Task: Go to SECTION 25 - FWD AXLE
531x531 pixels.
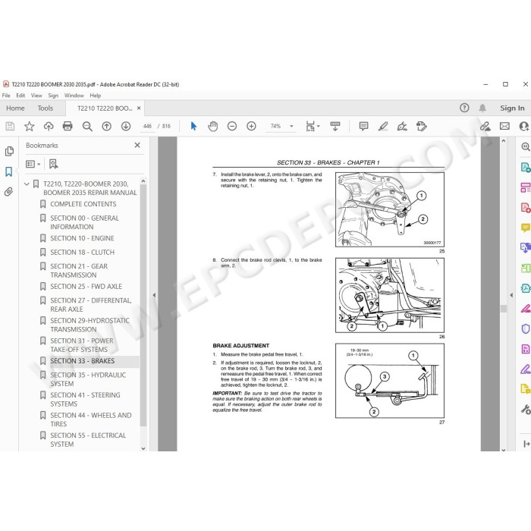Action: click(86, 287)
